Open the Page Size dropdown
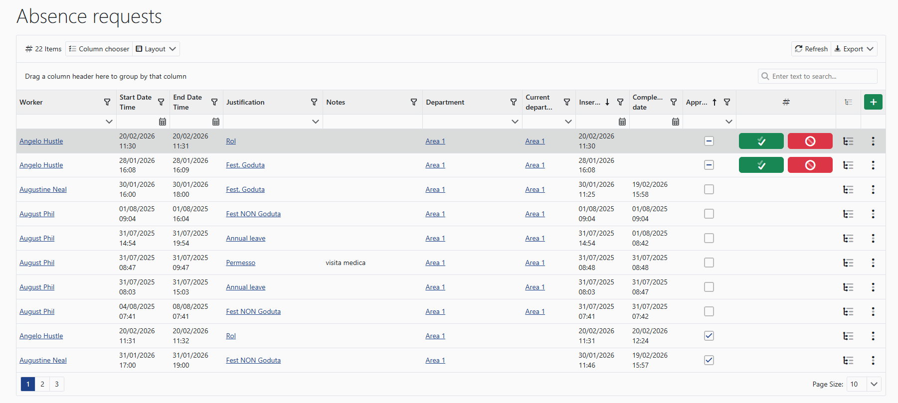This screenshot has height=403, width=898. click(x=874, y=384)
